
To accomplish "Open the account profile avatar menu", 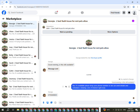I will tap(134, 13).
